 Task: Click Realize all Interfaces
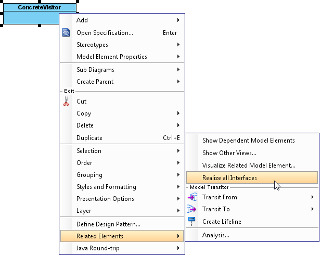click(252, 177)
